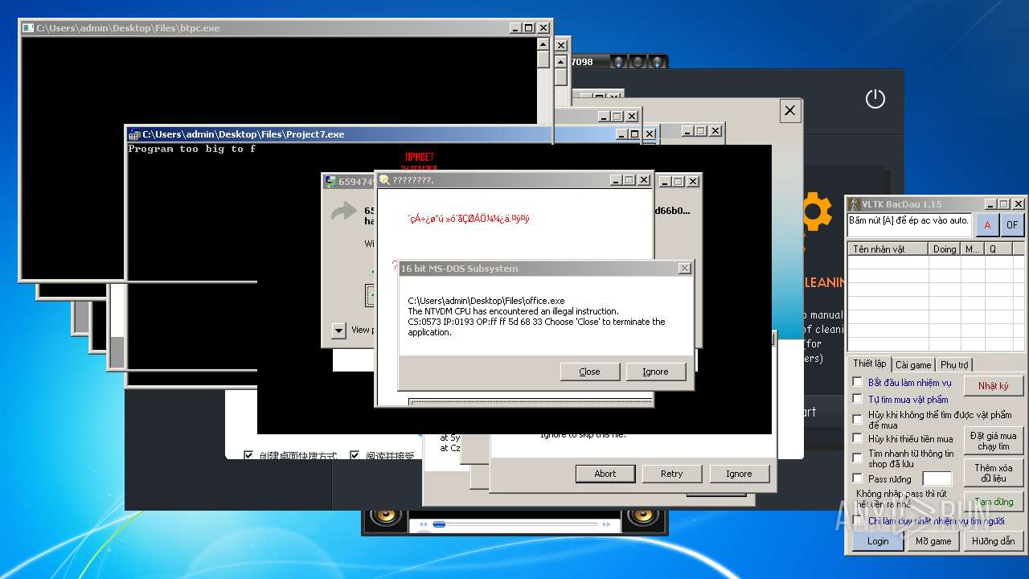The height and width of the screenshot is (579, 1029).
Task: Open 'Hướng dẫn' help button
Action: pos(994,541)
